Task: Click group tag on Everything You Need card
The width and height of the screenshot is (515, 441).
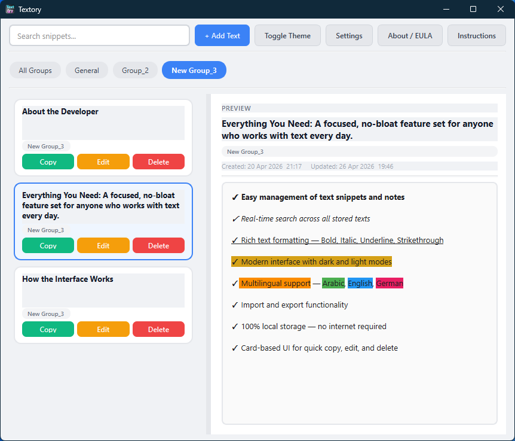Action: pyautogui.click(x=45, y=230)
